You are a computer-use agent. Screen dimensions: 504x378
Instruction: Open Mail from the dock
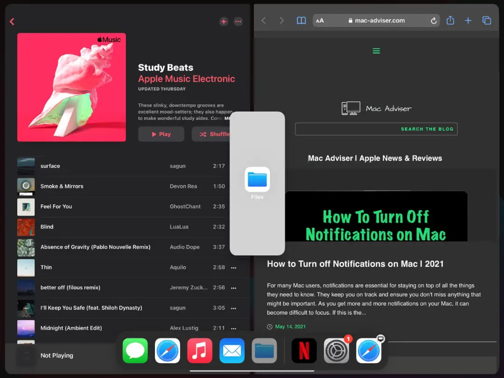pos(232,350)
